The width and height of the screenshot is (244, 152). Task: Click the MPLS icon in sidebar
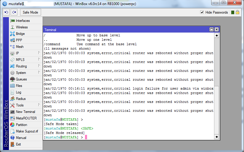pyautogui.click(x=12, y=60)
